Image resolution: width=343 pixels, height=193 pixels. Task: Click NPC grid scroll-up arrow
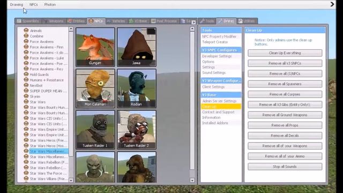tap(192, 29)
